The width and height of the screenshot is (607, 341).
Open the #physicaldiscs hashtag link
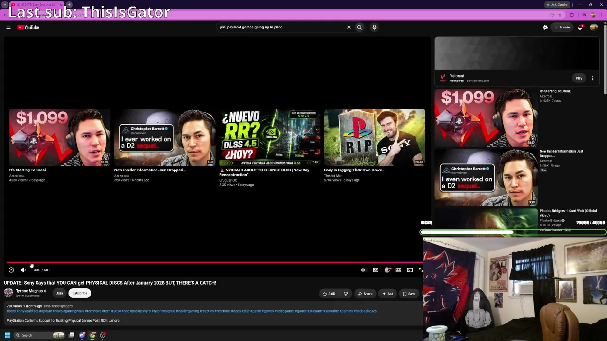click(28, 311)
